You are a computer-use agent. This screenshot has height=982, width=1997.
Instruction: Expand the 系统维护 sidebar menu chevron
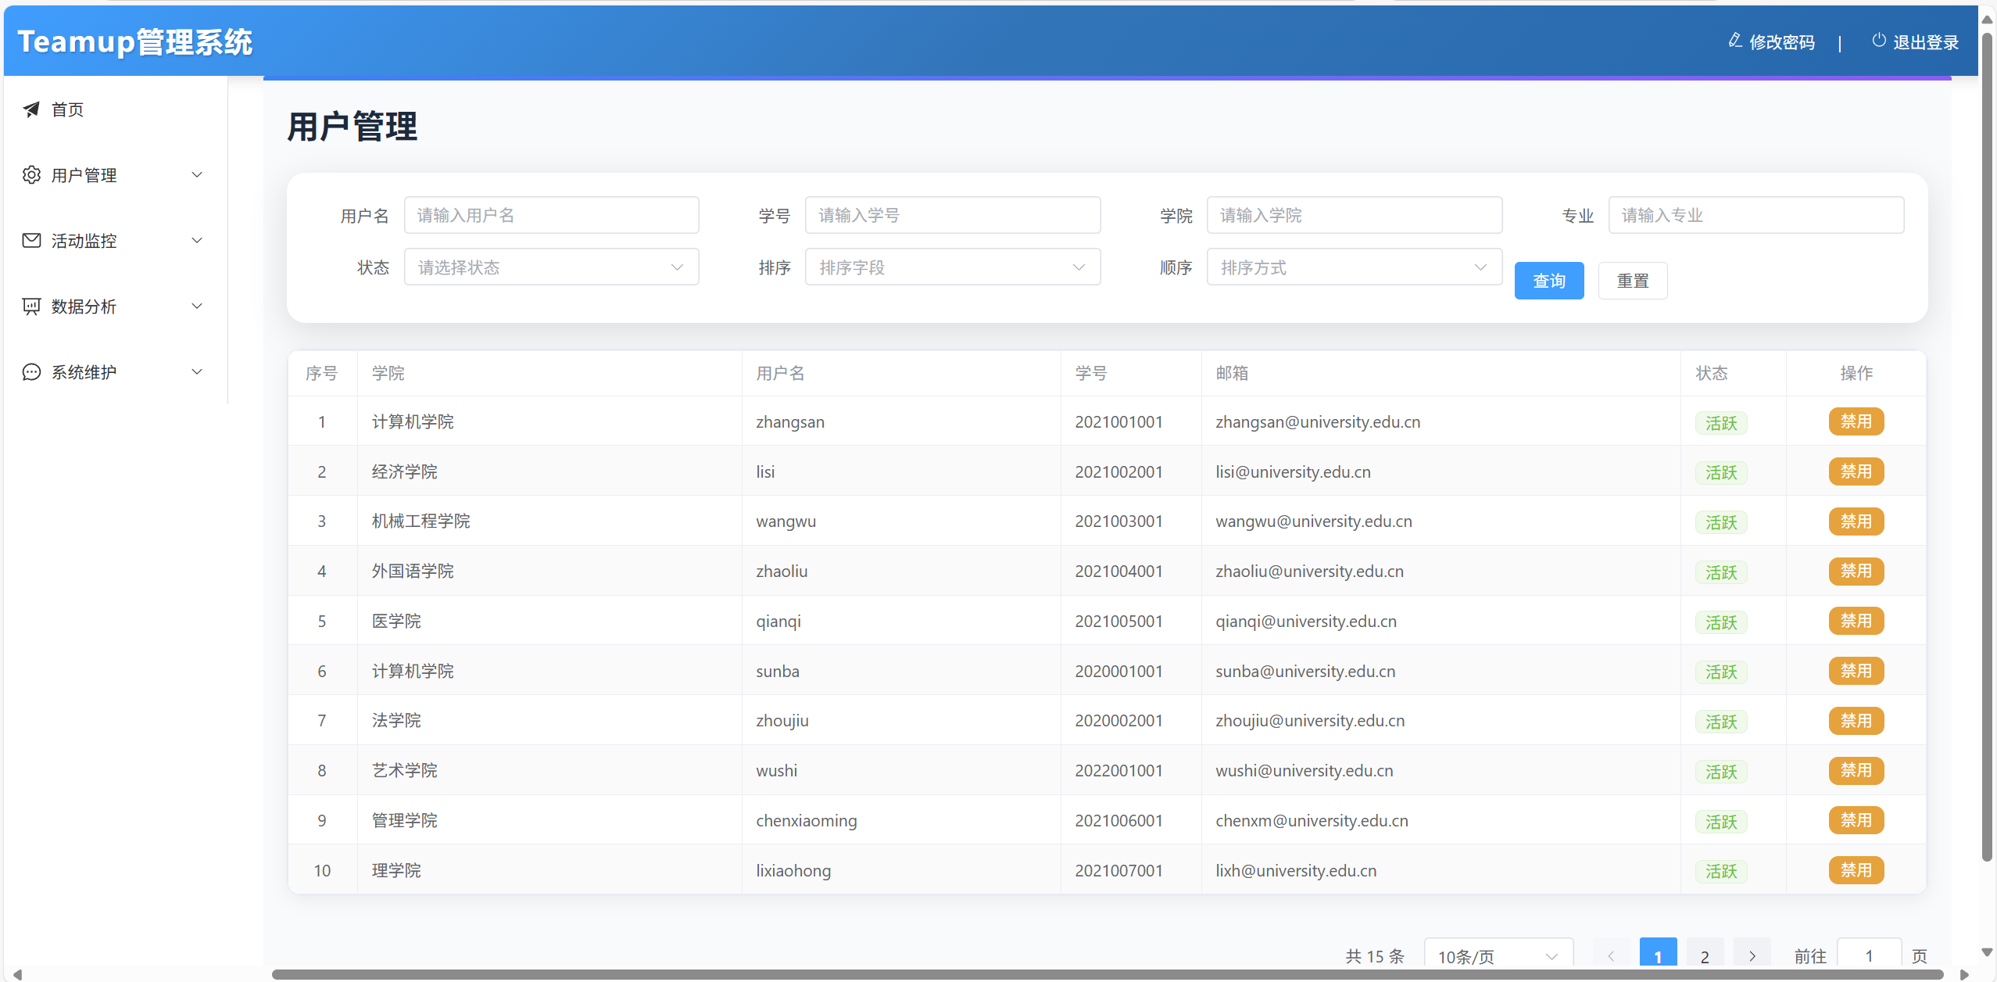point(197,372)
